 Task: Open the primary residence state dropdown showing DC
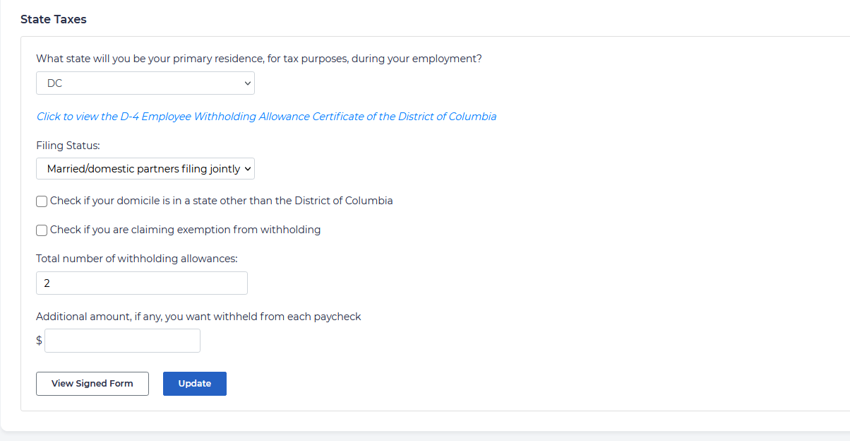point(145,83)
